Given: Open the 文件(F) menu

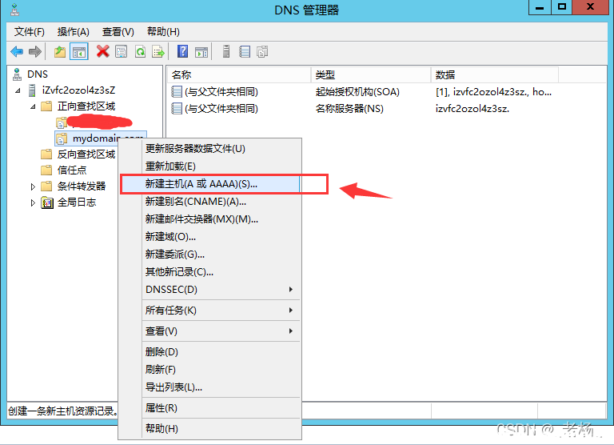Looking at the screenshot, I should [30, 32].
